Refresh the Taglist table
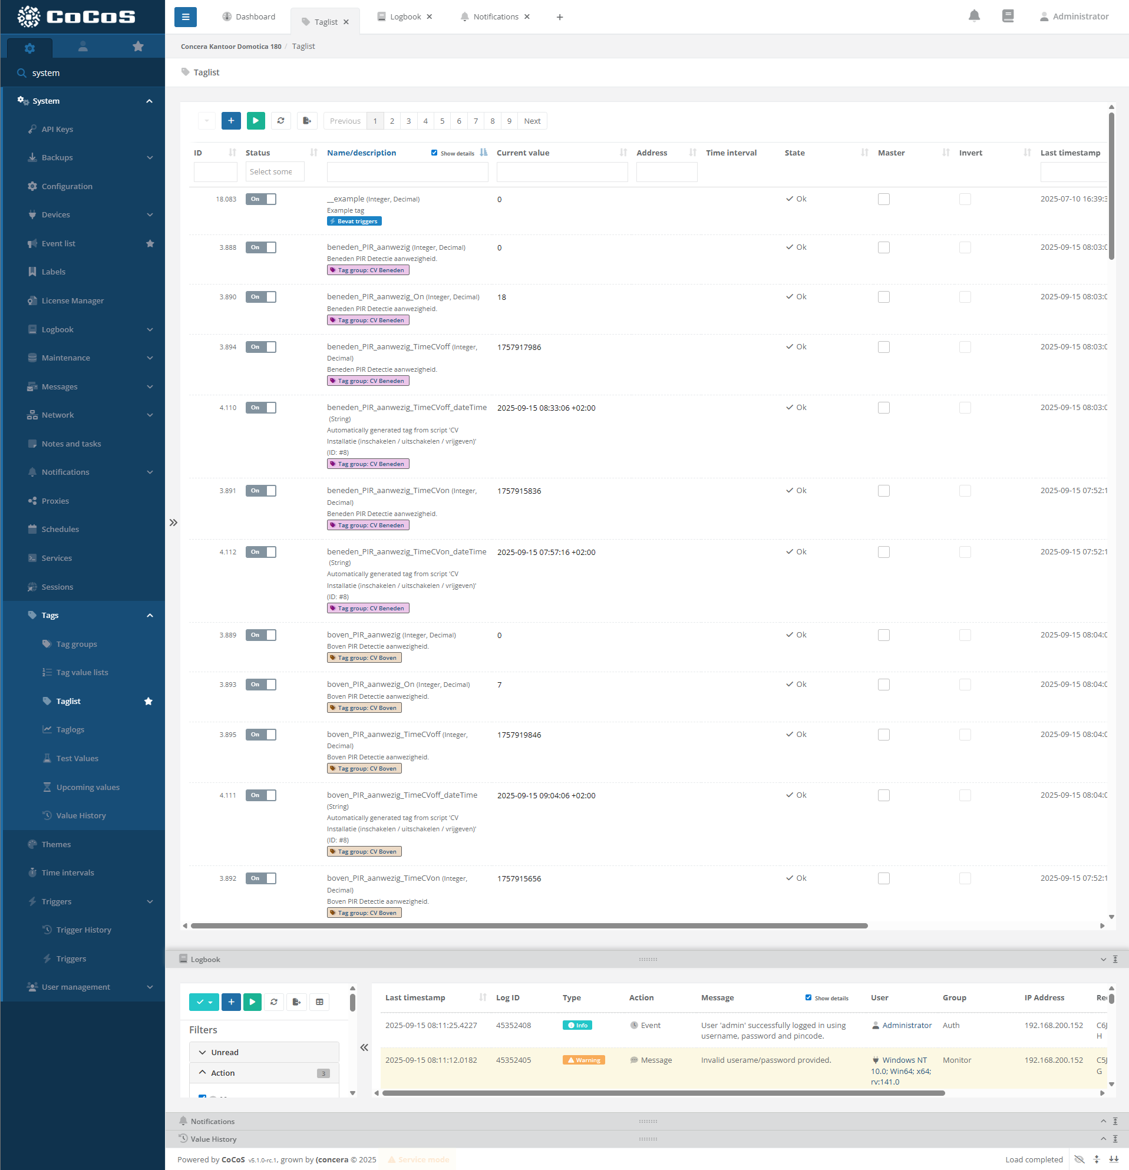 (280, 121)
